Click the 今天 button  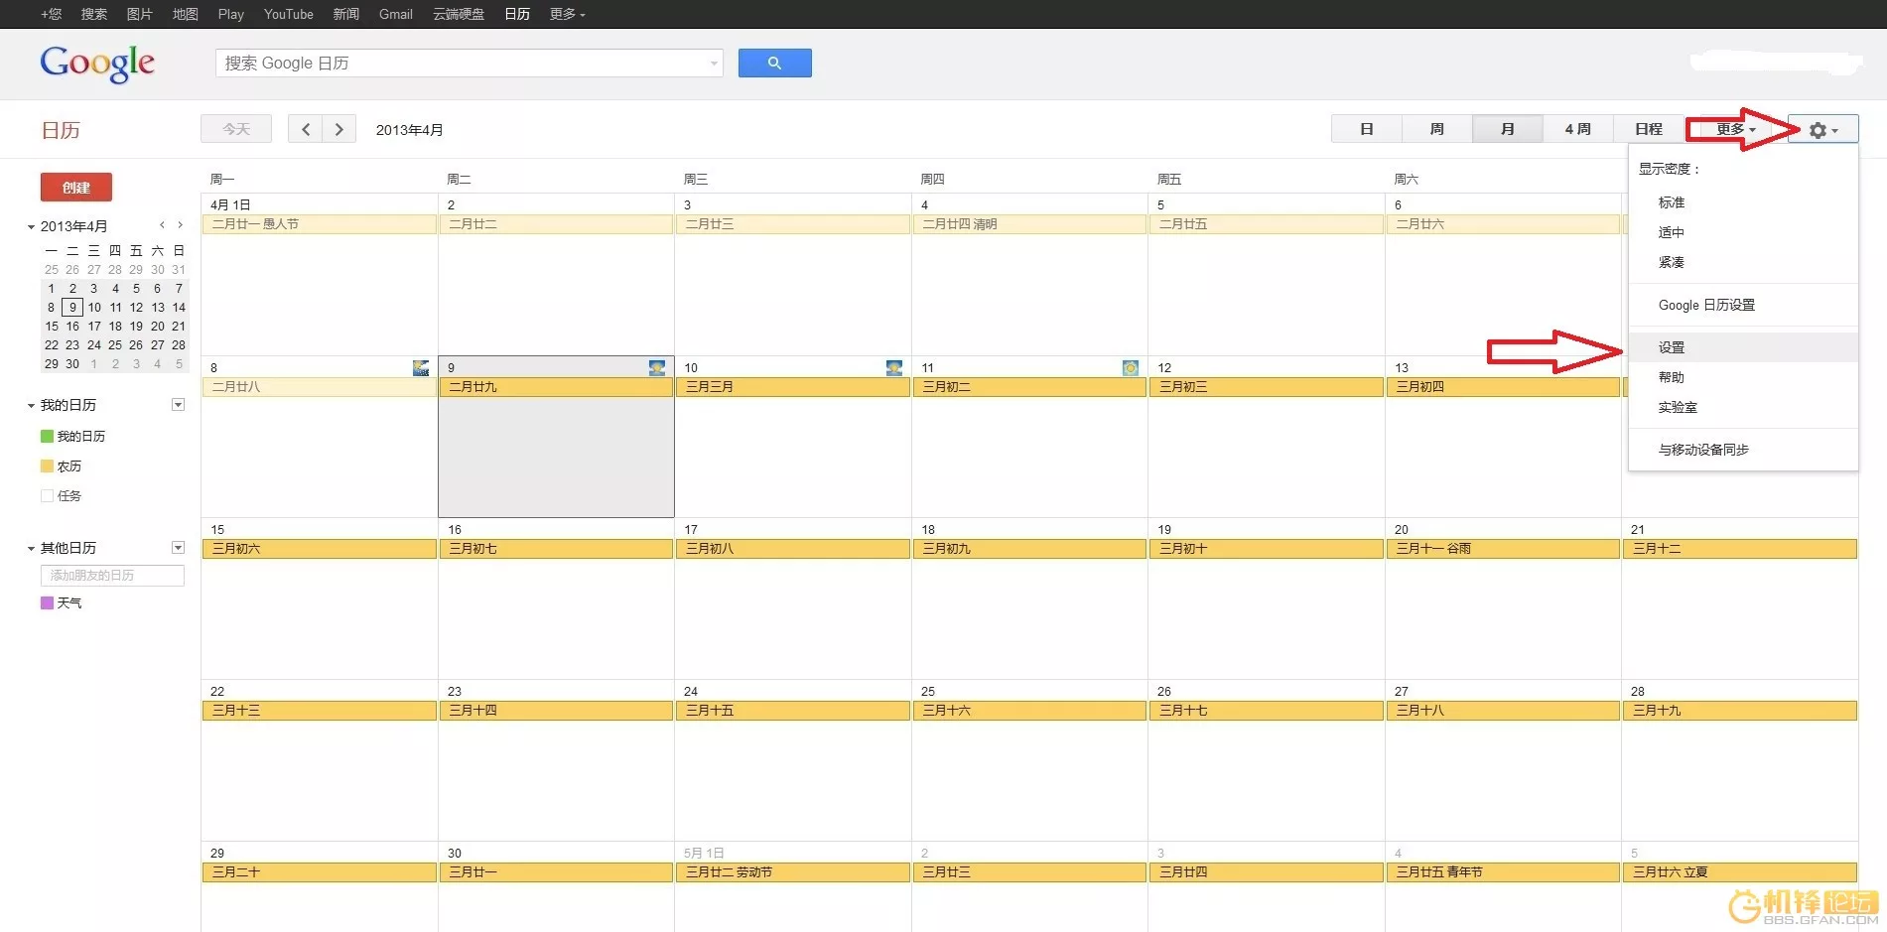click(x=236, y=129)
